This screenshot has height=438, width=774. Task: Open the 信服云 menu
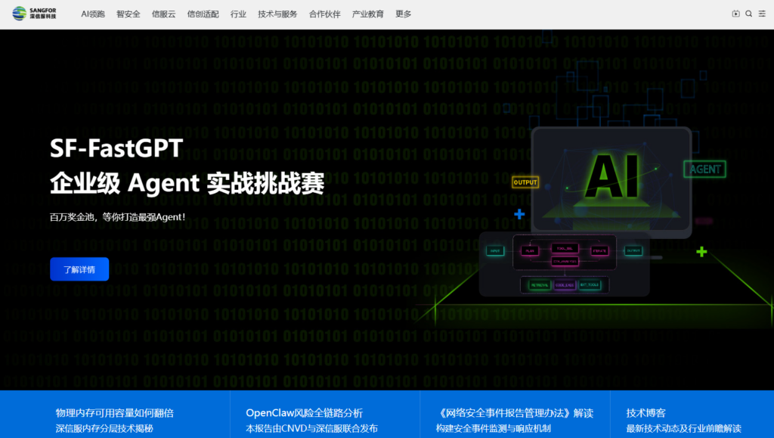click(163, 14)
